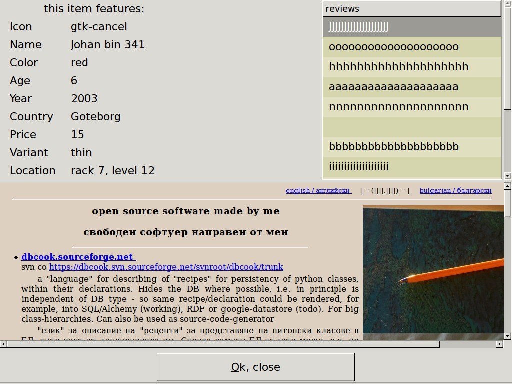Switch to the bulgarian / български language link
The image size is (512, 384).
point(455,190)
